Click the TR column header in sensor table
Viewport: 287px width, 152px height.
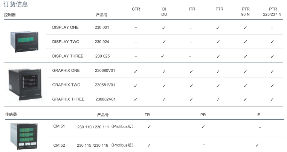[147, 115]
